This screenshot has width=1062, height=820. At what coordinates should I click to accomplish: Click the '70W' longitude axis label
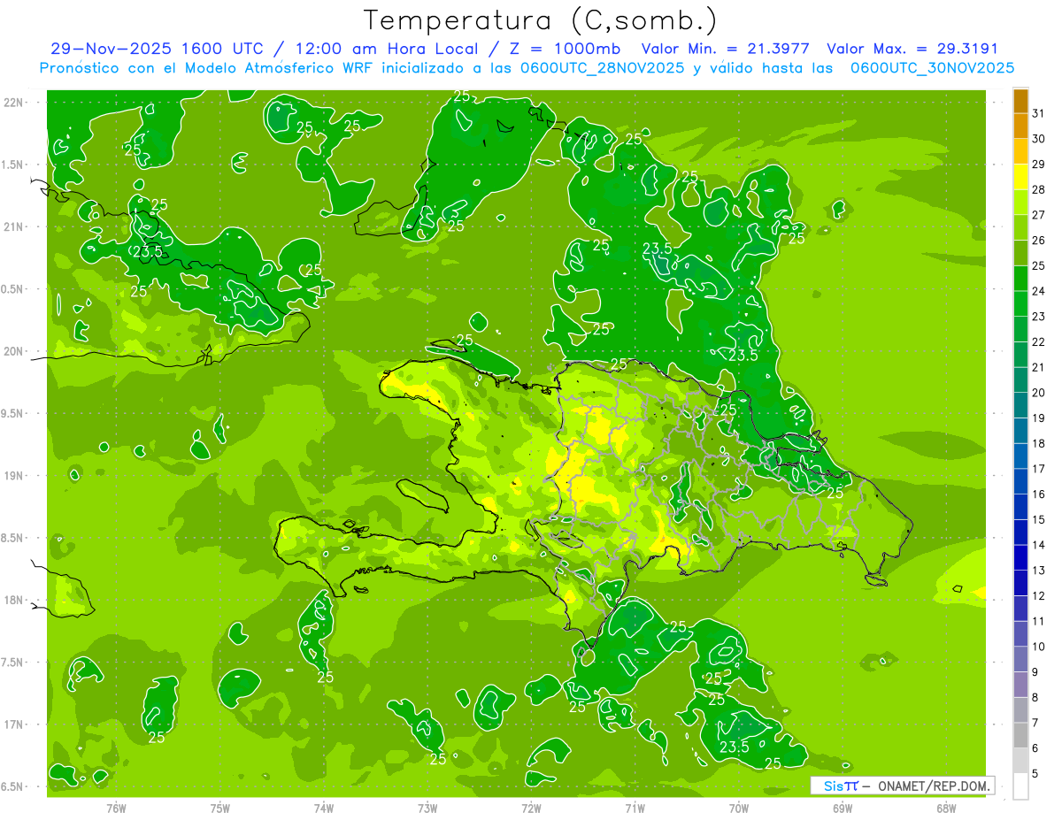739,809
